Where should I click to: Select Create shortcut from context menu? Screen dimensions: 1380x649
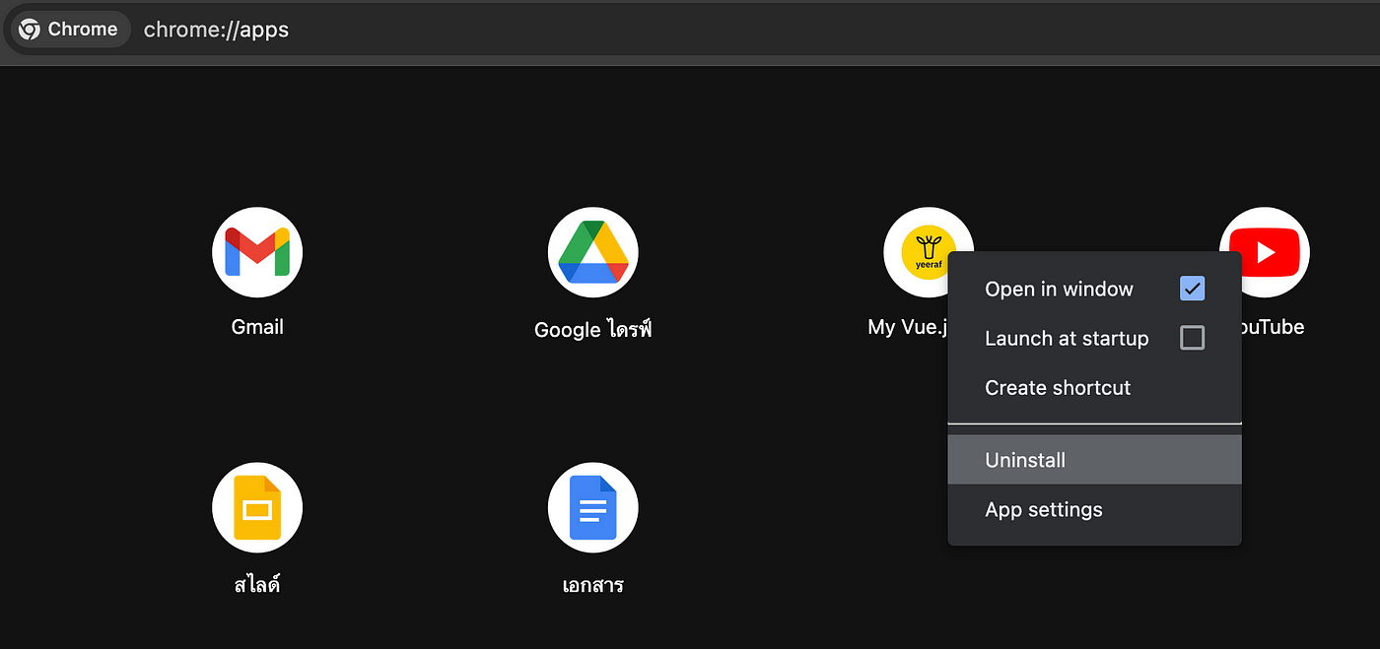[x=1058, y=388]
